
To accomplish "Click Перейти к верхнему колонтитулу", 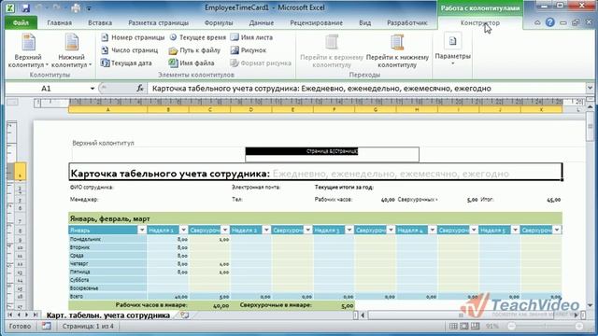I will pos(332,51).
